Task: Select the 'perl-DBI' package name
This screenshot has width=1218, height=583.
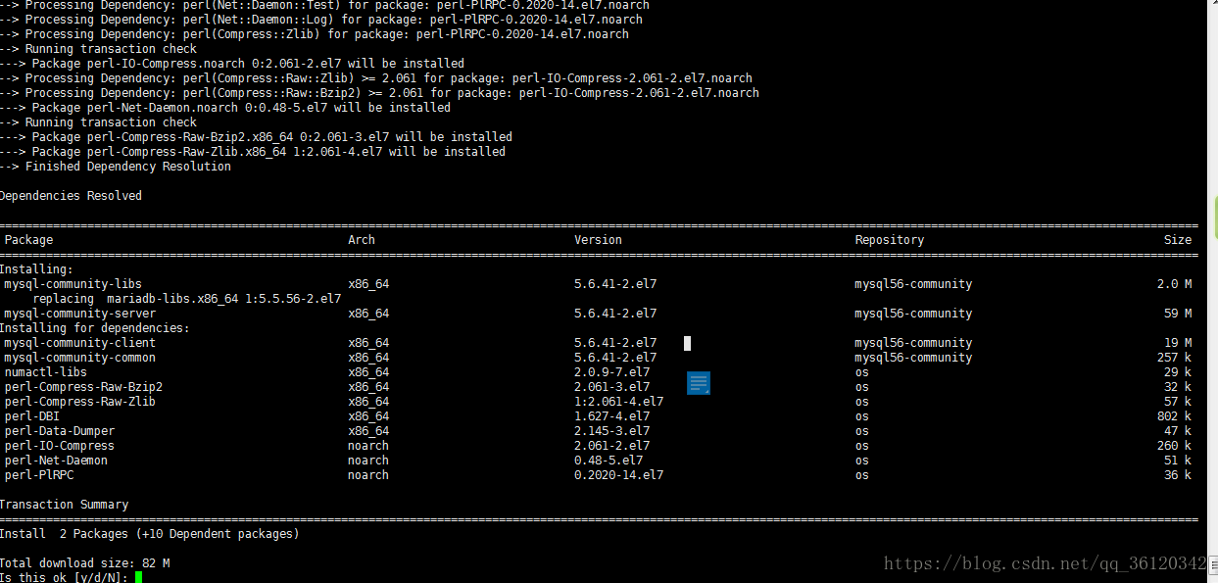Action: [x=32, y=416]
